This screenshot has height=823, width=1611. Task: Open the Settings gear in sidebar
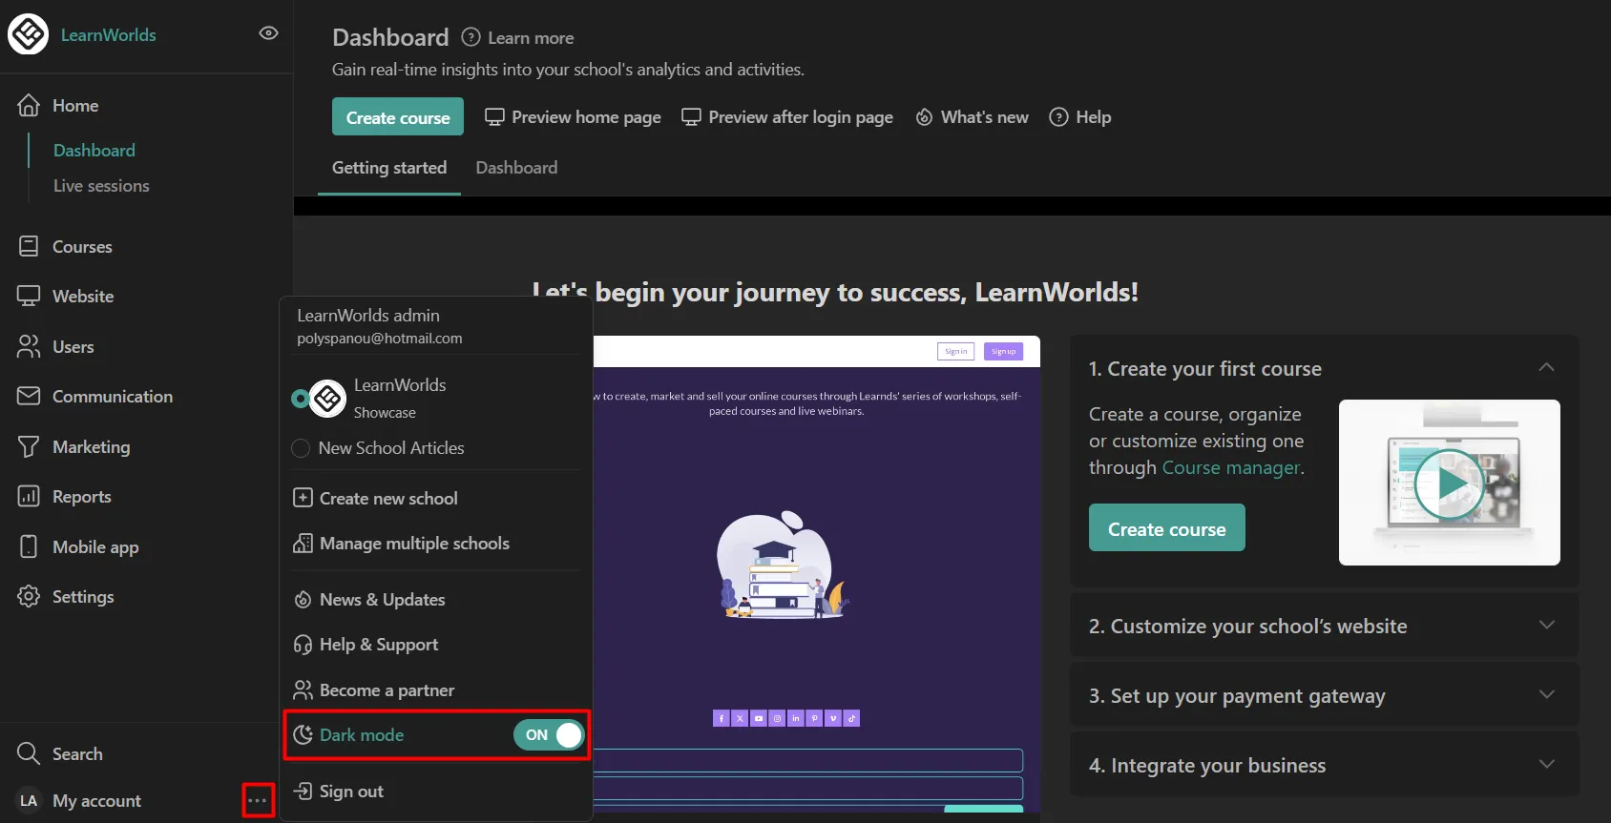click(x=29, y=596)
